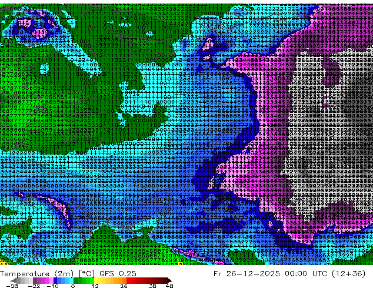Pick the dark purple swatch above -22
The height and width of the screenshot is (288, 373).
(x=35, y=280)
